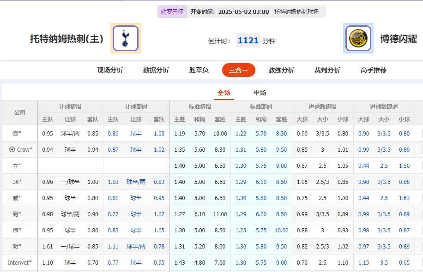
Task: Switch to the 数据分析 tab
Action: (155, 70)
